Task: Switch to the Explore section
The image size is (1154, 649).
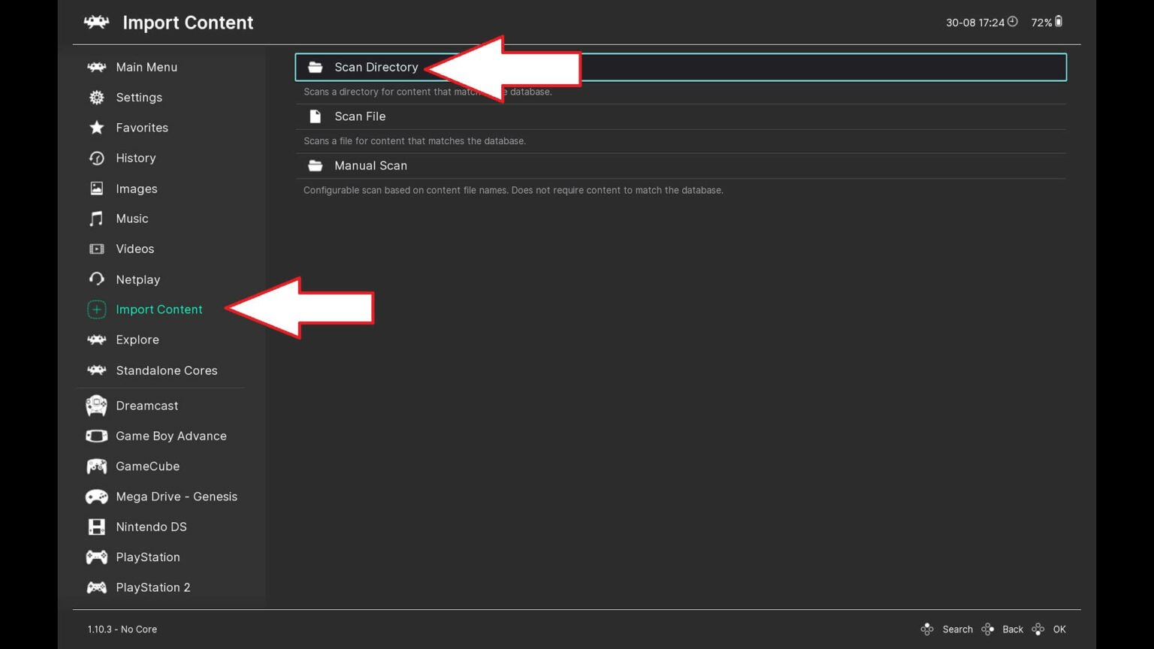Action: click(x=137, y=340)
